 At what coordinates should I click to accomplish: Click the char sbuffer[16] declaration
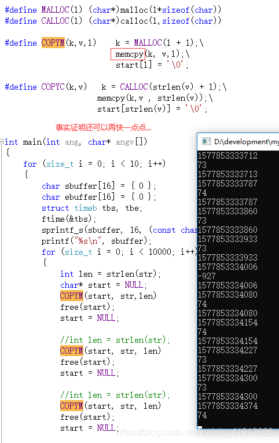(x=99, y=186)
